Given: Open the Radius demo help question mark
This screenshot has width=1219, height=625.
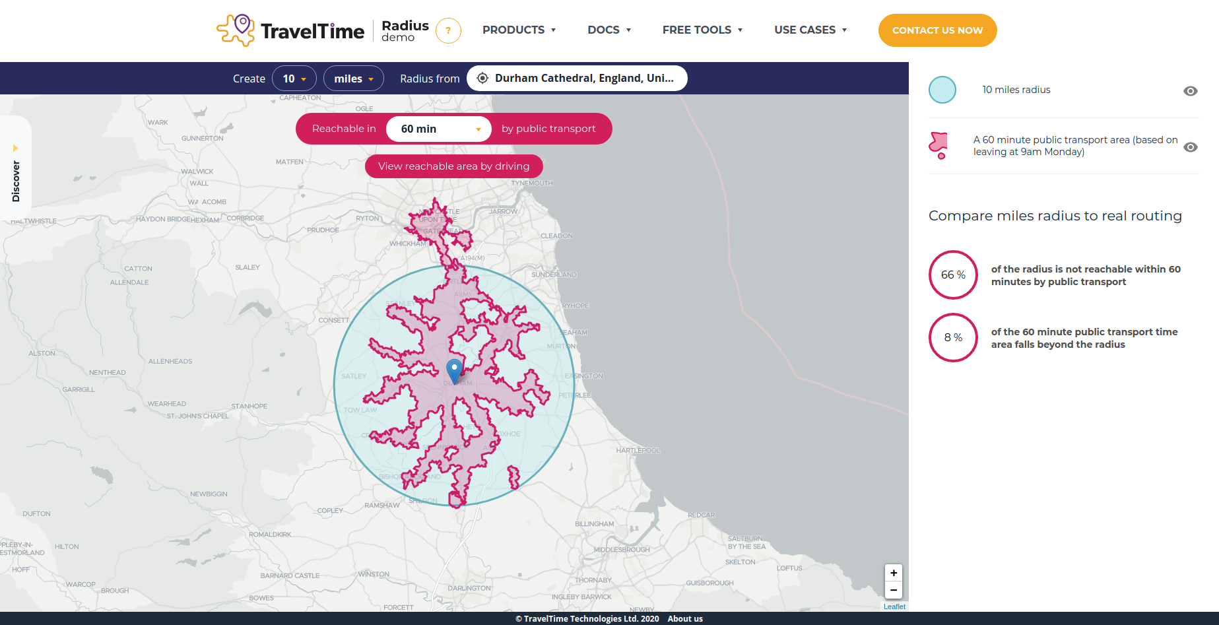Looking at the screenshot, I should [448, 30].
